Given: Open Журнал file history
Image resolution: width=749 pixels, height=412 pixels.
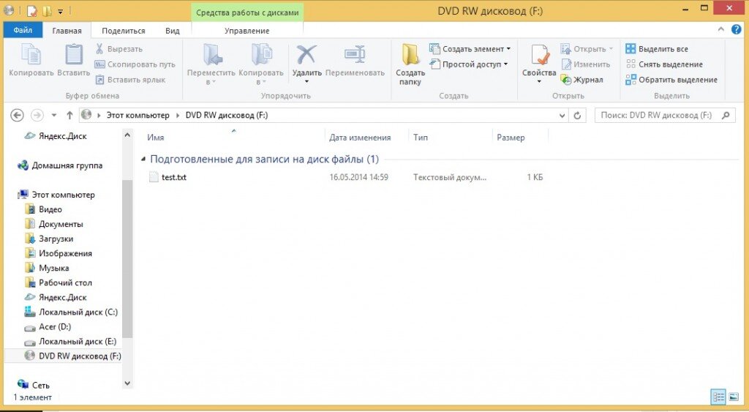Looking at the screenshot, I should click(x=581, y=80).
